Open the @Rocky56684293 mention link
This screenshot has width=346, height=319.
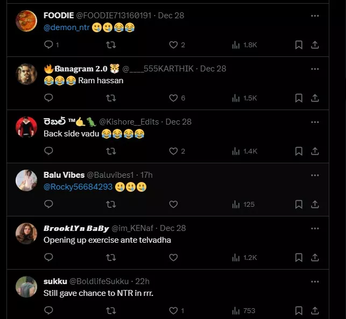point(77,187)
